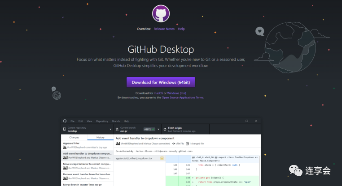Open the Repository menu
Image resolution: width=342 pixels, height=186 pixels.
(x=102, y=121)
